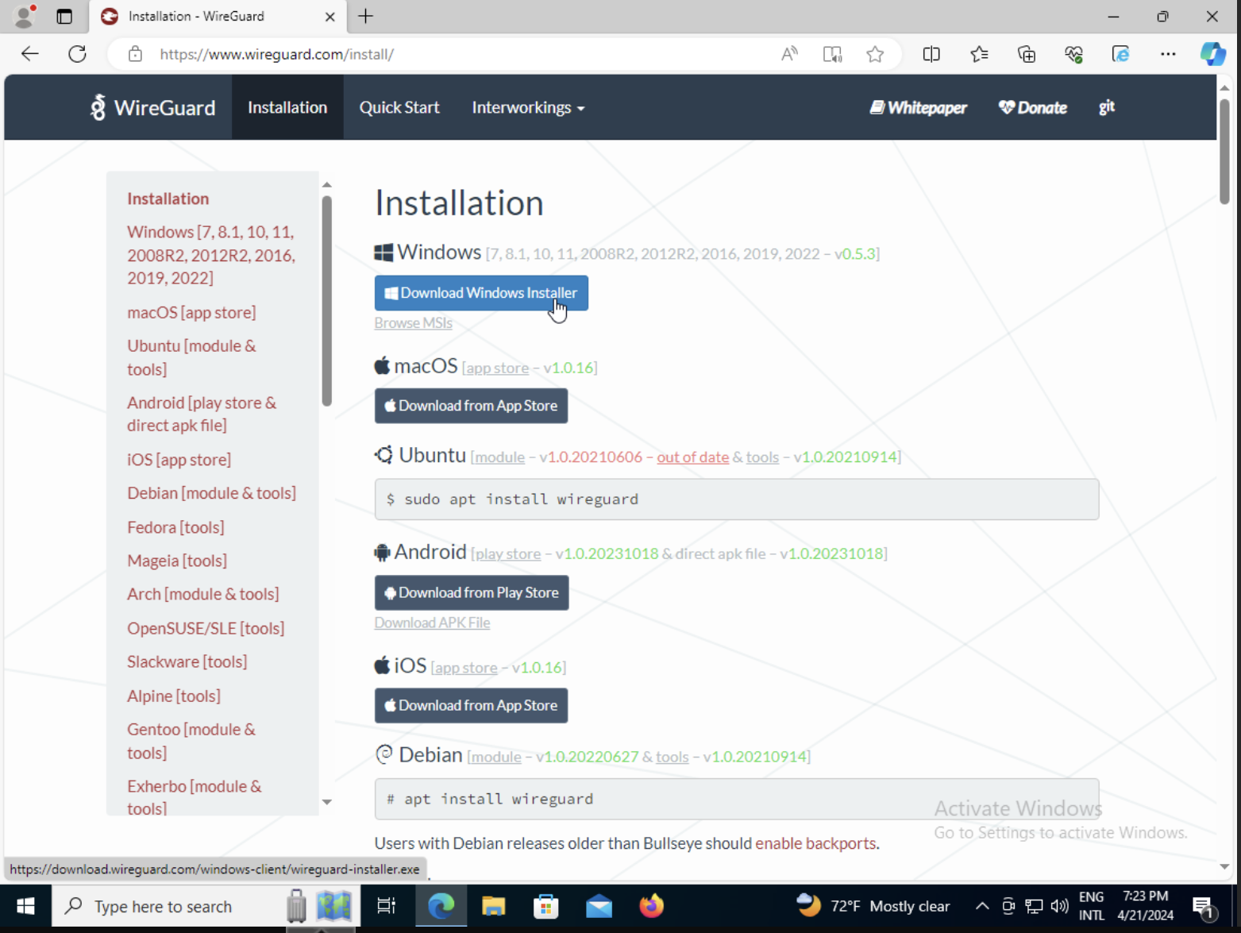Click the Read Aloud icon in address bar

point(788,54)
